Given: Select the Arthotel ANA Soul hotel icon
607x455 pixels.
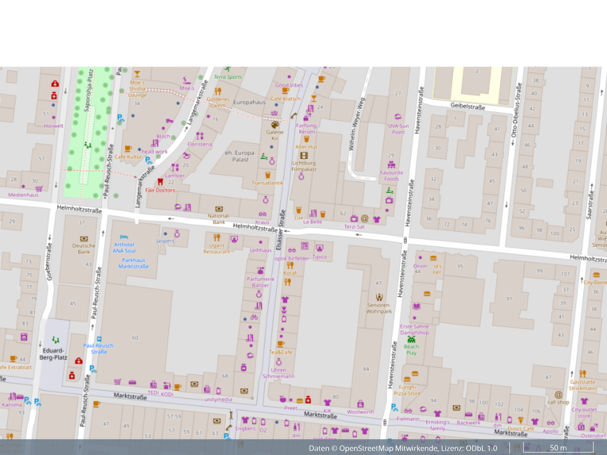Looking at the screenshot, I should pyautogui.click(x=124, y=237).
